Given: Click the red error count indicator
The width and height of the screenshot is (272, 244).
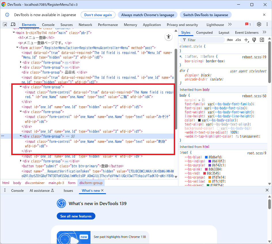Looking at the screenshot, I should (248, 25).
